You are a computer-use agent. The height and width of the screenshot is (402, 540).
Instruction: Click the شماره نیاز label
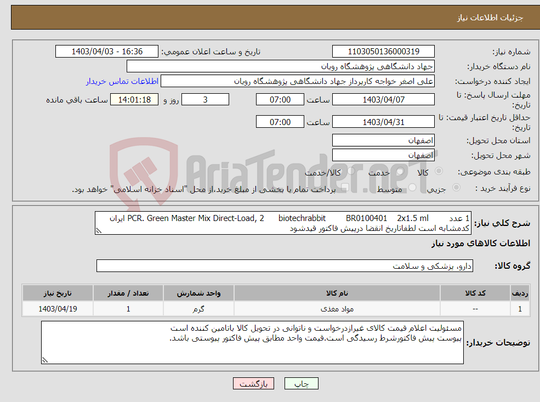pos(511,52)
